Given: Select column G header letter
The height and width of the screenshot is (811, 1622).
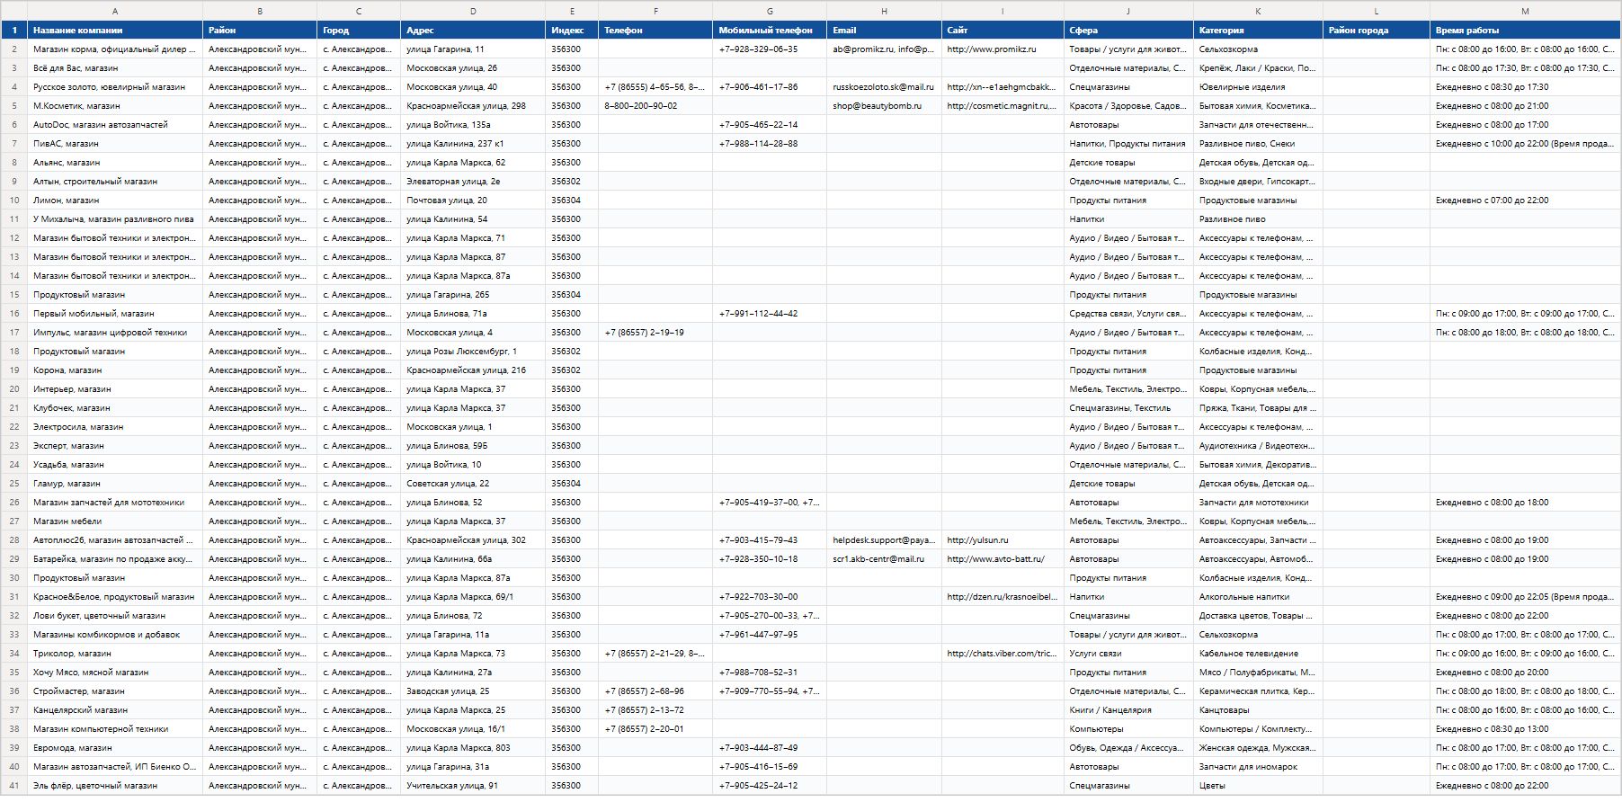Looking at the screenshot, I should 770,12.
